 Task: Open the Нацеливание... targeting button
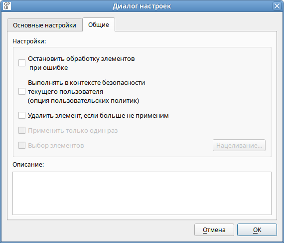click(239, 145)
